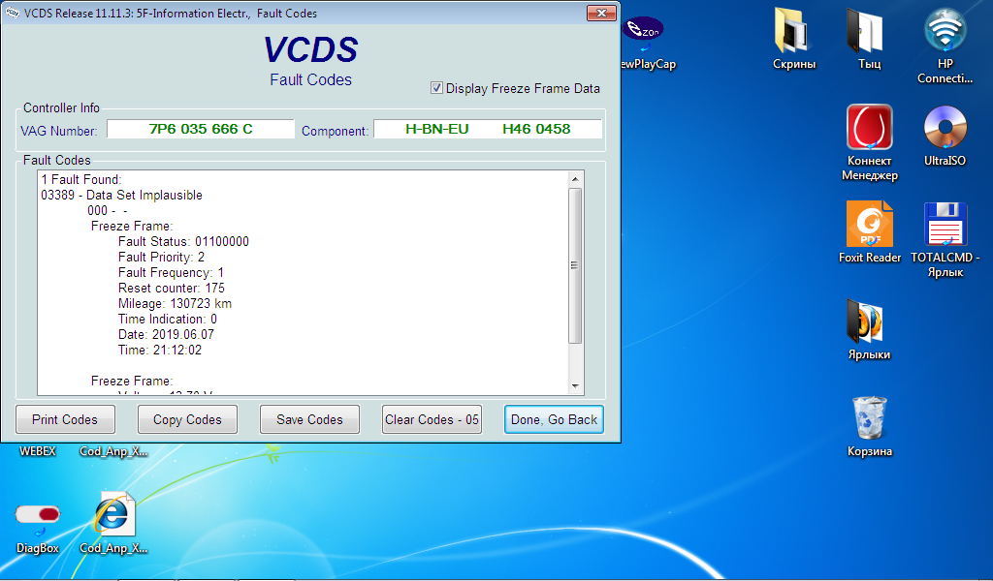Click the second desktop Cod_Anp_X... label below WEBEX row
Viewport: 993px width, 581px height.
click(113, 548)
